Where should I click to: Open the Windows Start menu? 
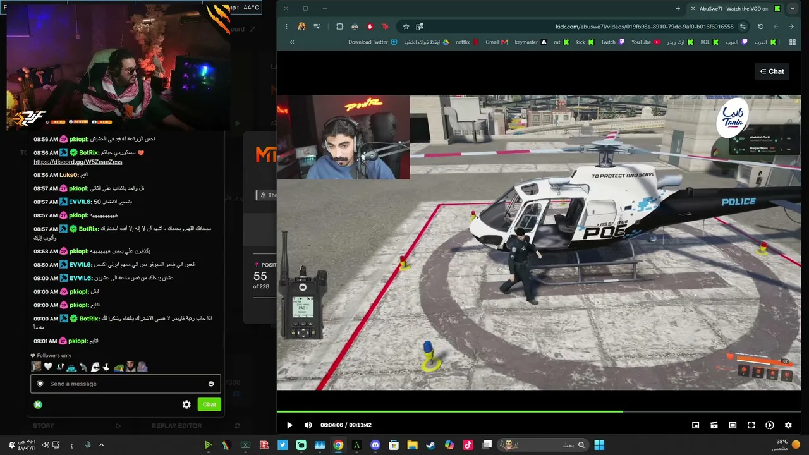599,445
